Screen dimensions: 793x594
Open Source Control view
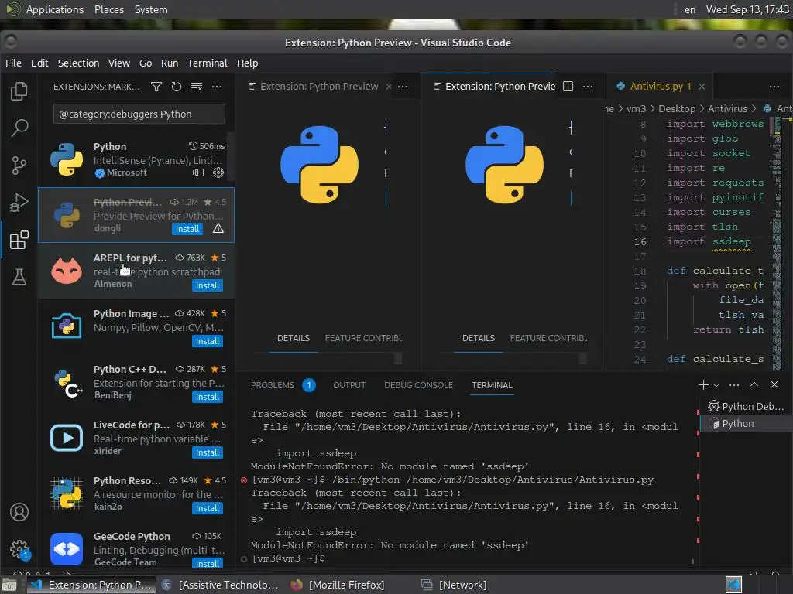click(19, 166)
